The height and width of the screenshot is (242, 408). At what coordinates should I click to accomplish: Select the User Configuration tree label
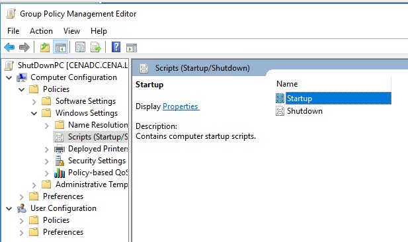tap(63, 208)
